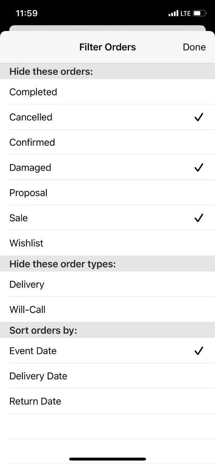Tap the Filter Orders title
The height and width of the screenshot is (465, 215).
coord(107,47)
